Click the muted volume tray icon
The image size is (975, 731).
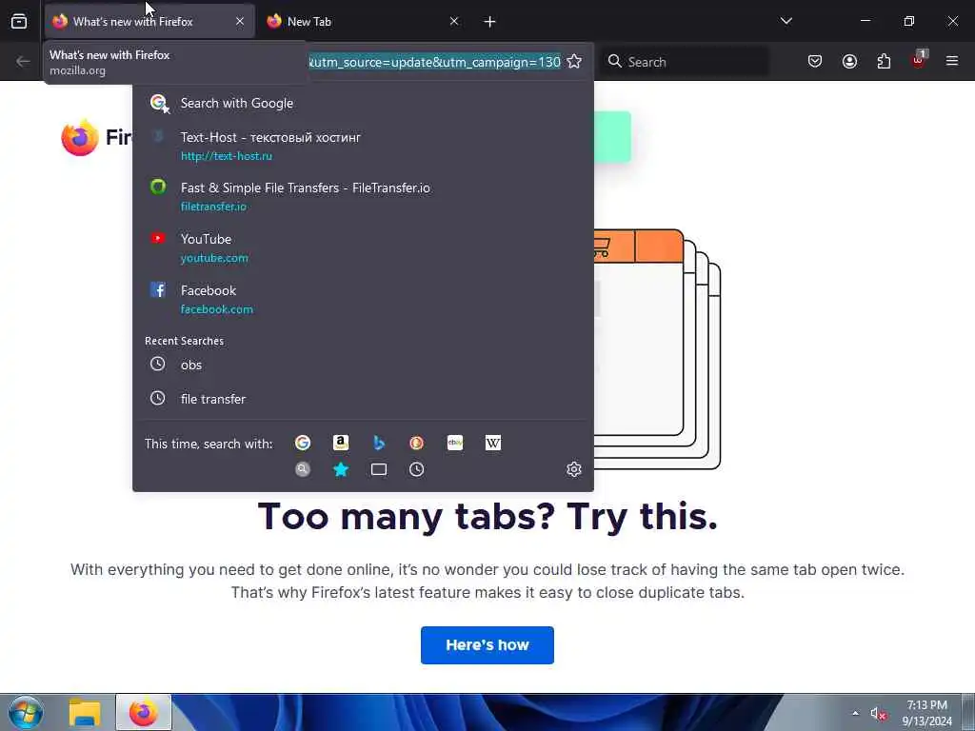(877, 714)
